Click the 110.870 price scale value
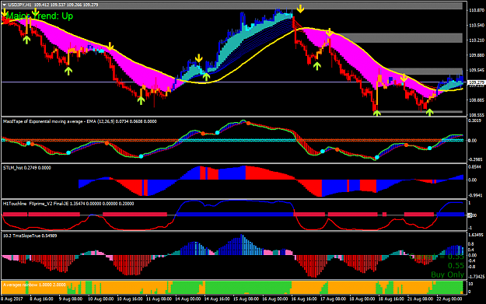The height and width of the screenshot is (304, 486). coord(477,10)
